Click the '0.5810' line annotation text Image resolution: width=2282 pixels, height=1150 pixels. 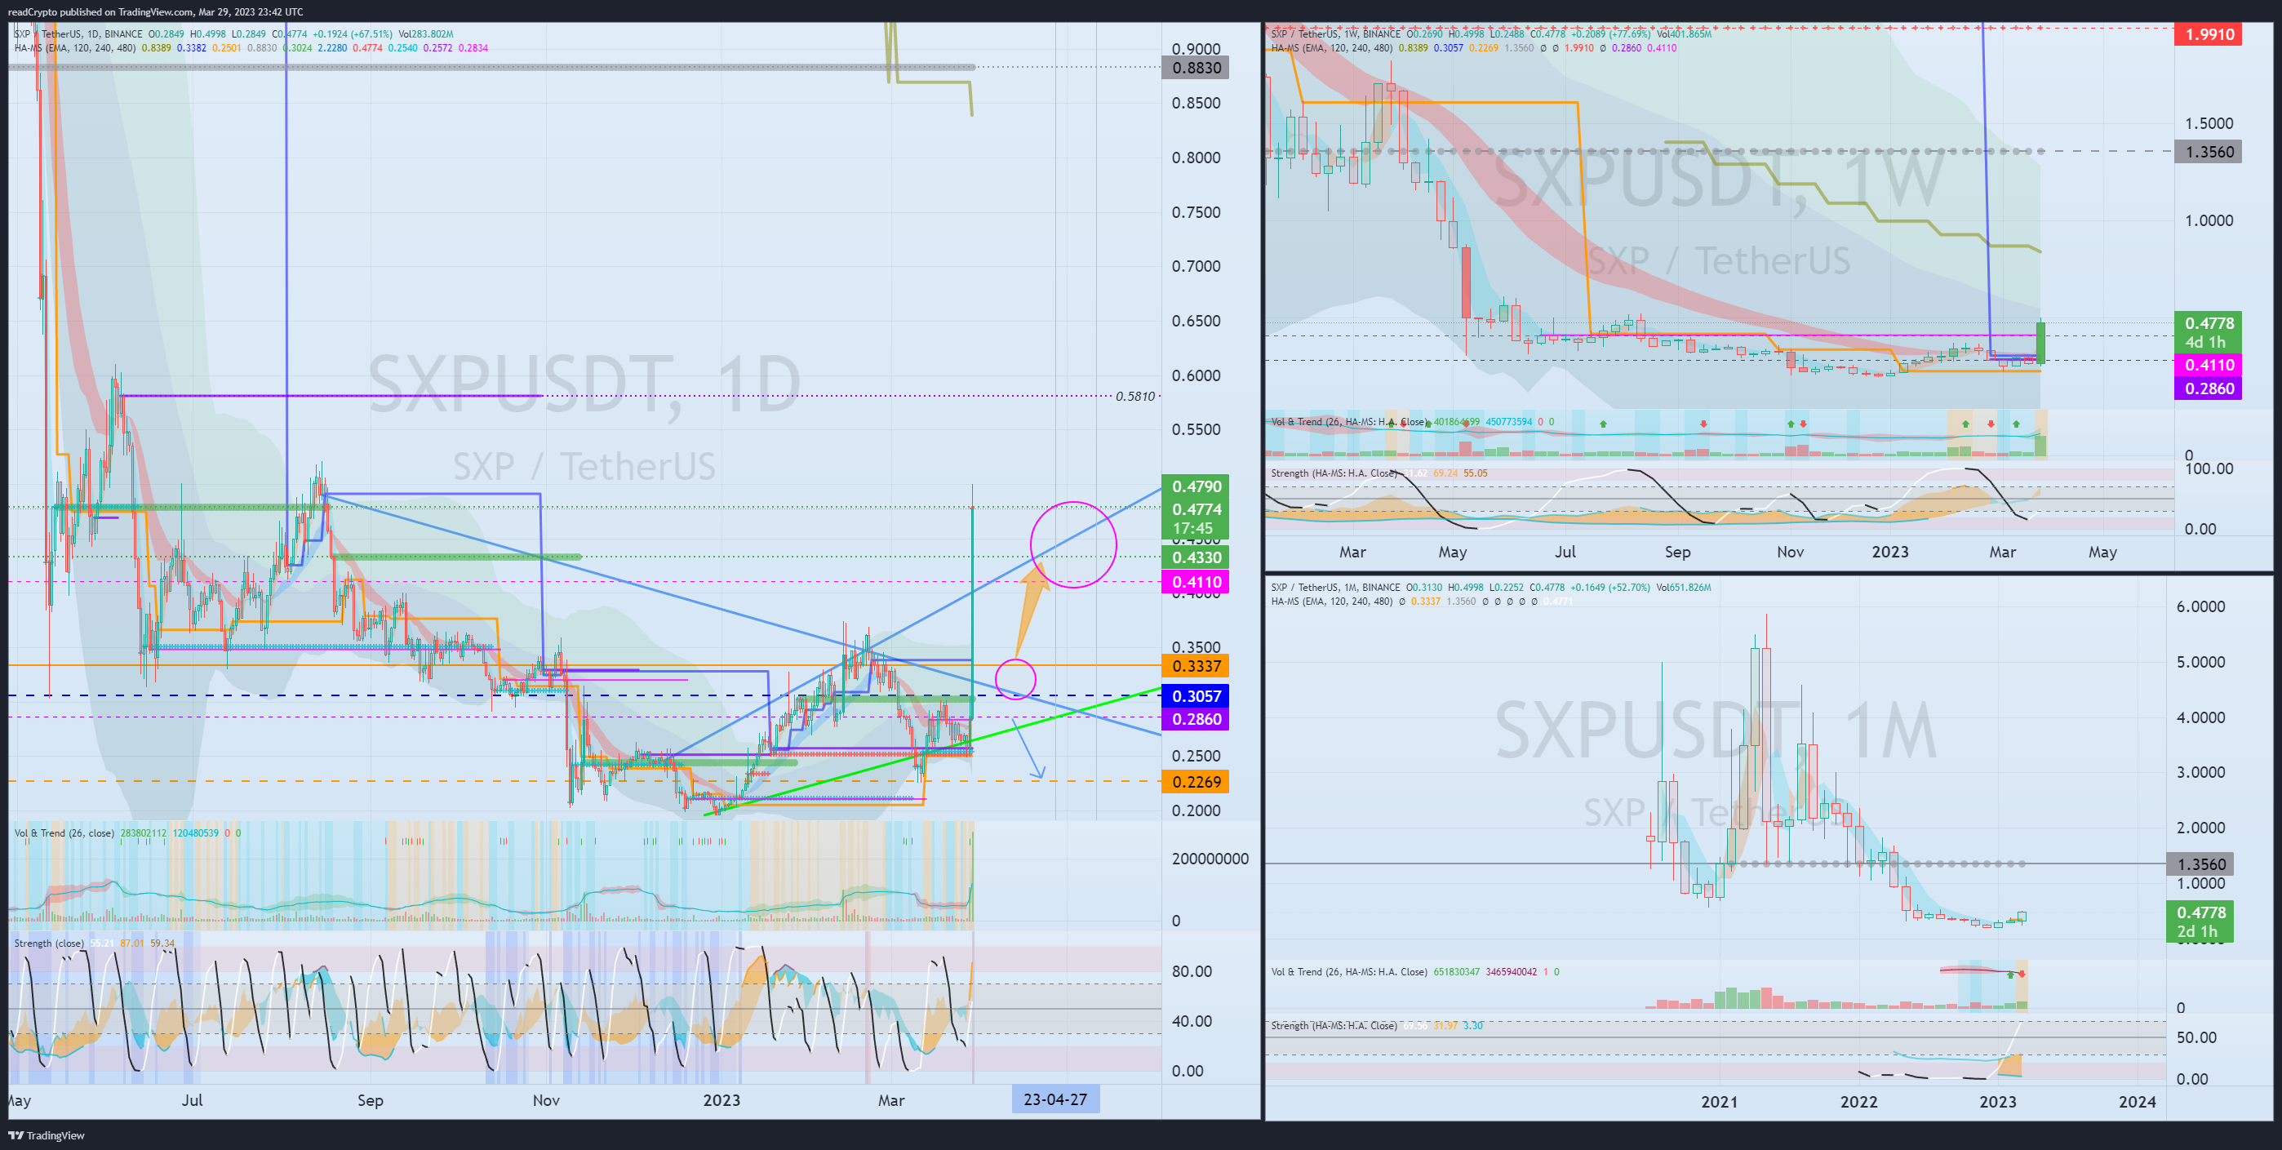click(x=1134, y=396)
